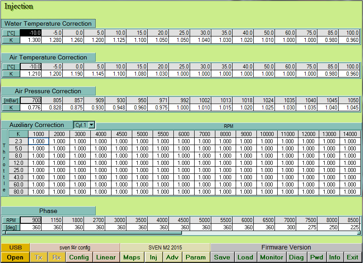
Task: Select the 700 mBar pressure cell
Action: pyautogui.click(x=31, y=100)
